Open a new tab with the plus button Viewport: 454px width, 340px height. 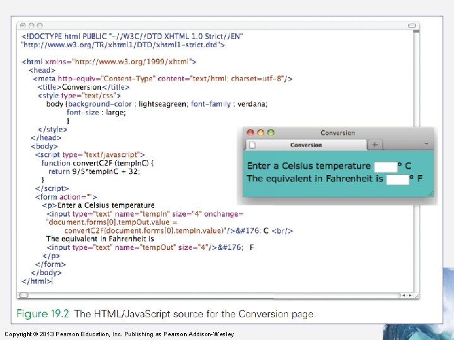click(375, 145)
